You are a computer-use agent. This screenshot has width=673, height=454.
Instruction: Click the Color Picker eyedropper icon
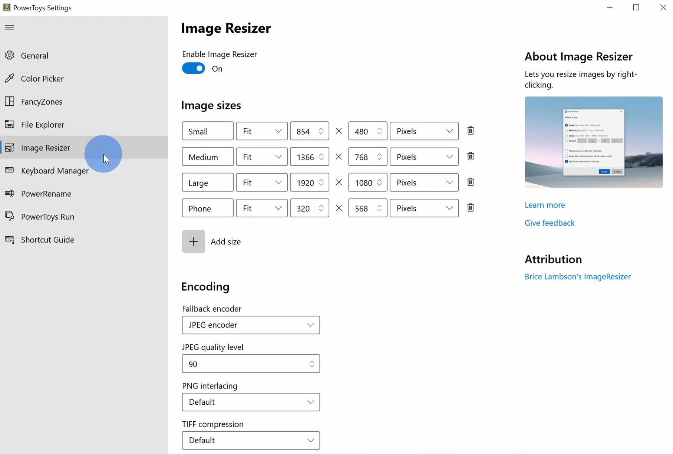(10, 78)
